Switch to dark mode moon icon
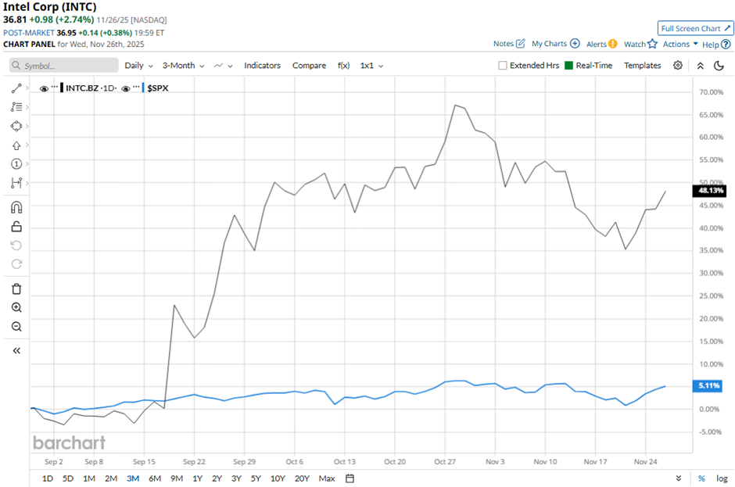735x487 pixels. coord(719,66)
